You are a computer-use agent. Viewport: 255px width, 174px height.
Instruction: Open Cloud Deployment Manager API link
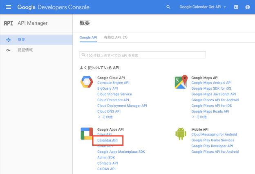pyautogui.click(x=122, y=106)
